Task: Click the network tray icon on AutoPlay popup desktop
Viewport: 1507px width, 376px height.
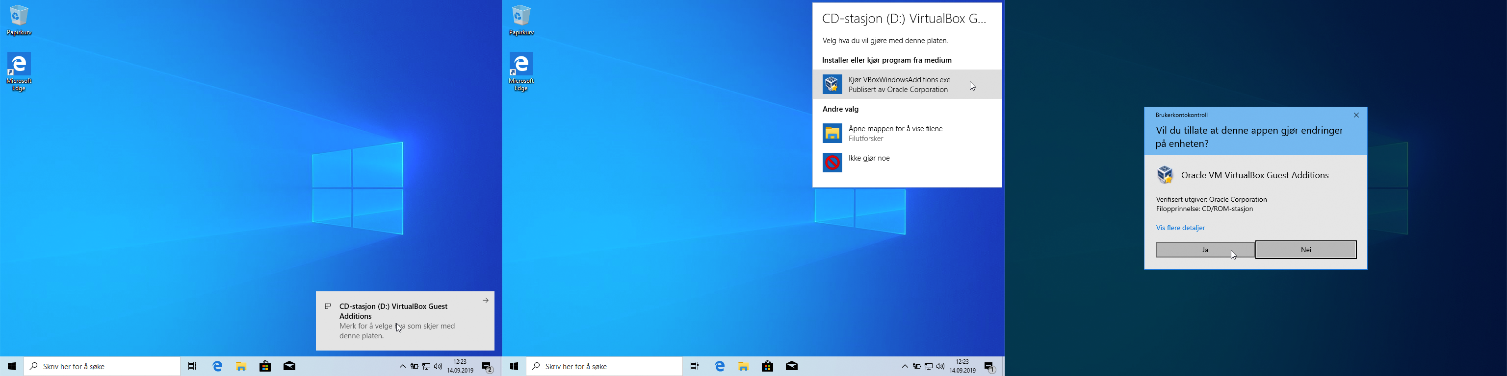Action: click(x=929, y=366)
